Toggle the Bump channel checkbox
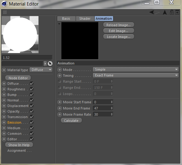This screenshot has width=182, height=165. 32,94
